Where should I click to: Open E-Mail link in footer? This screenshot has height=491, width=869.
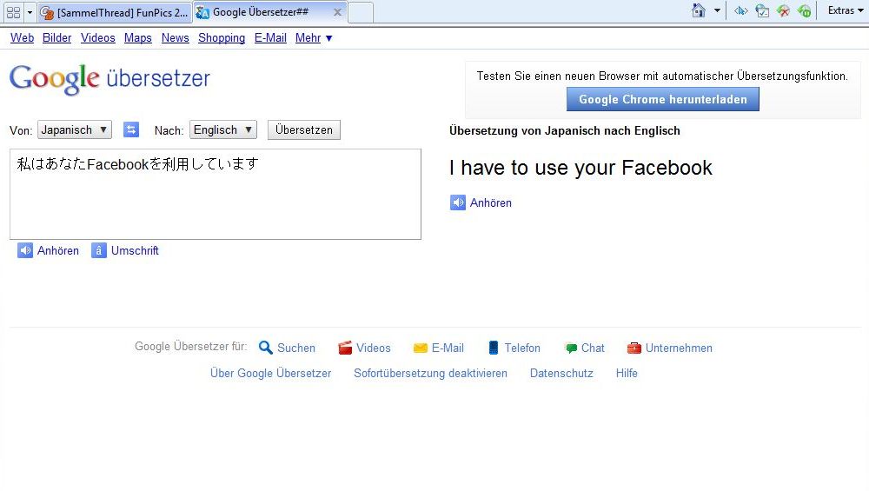(448, 348)
